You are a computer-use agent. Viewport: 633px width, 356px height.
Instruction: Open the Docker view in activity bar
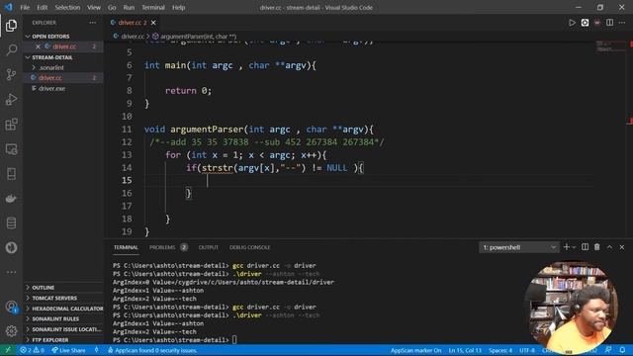(x=11, y=199)
